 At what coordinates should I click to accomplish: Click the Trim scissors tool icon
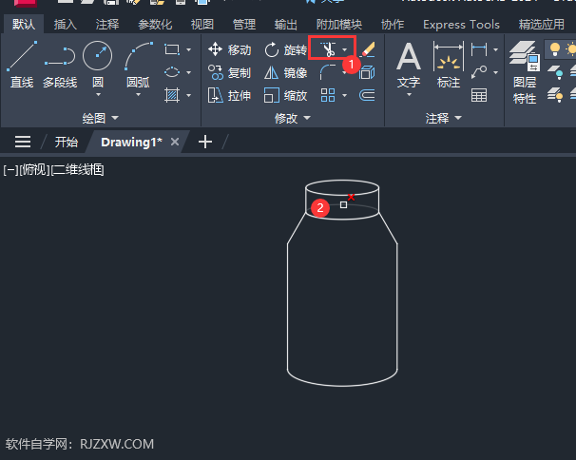click(x=328, y=48)
